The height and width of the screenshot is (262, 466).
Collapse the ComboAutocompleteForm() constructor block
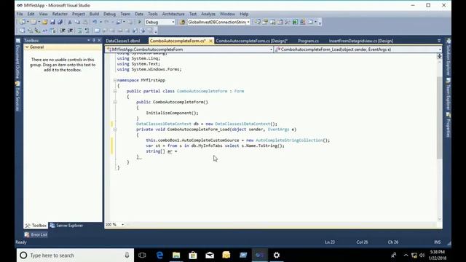click(x=115, y=102)
